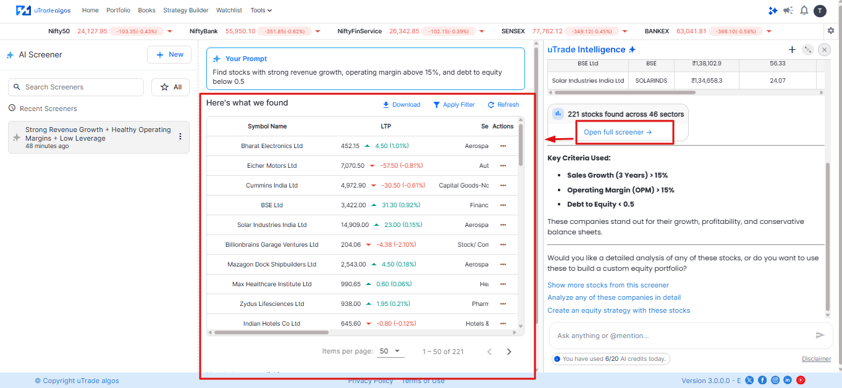Screen dimensions: 842x388
Task: Open Home in the navigation
Action: point(90,10)
